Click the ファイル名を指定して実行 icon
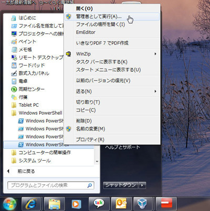This screenshot has height=211, width=210. [14, 26]
